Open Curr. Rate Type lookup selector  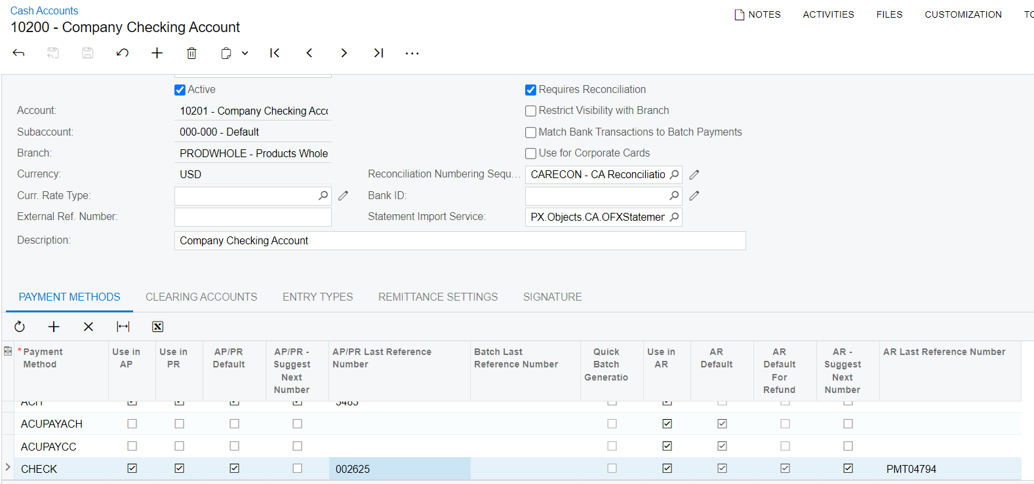click(x=323, y=196)
